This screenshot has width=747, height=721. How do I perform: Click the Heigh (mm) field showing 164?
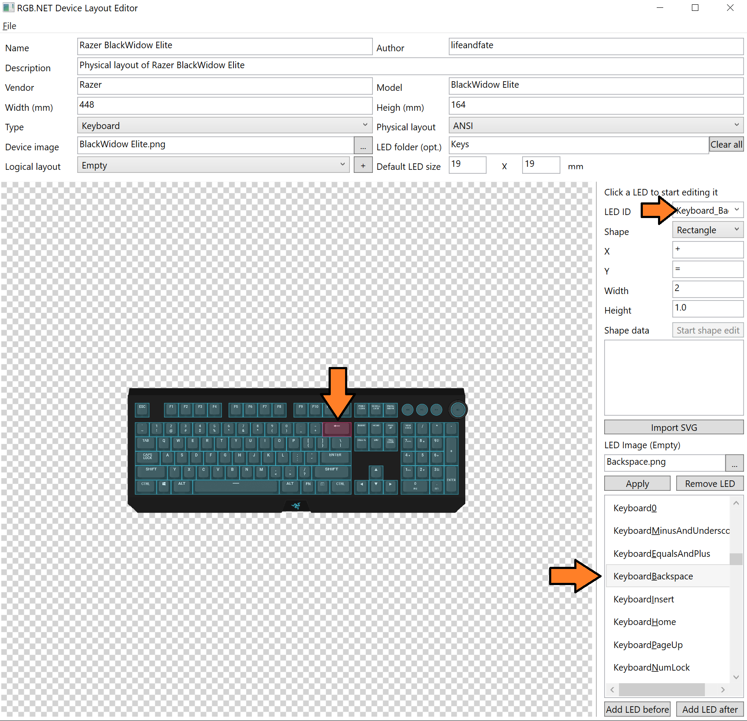(x=596, y=106)
